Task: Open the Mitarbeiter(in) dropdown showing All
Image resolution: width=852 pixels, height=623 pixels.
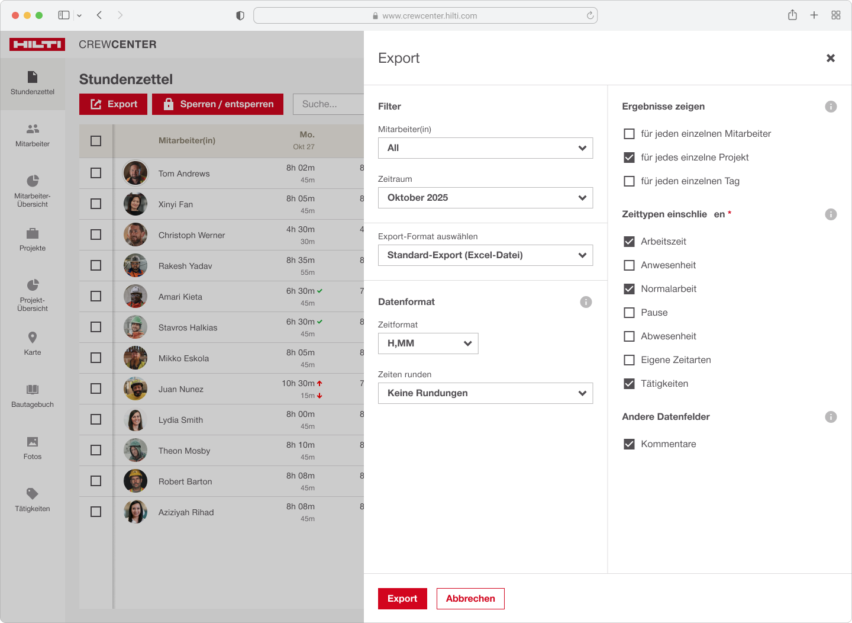Action: click(x=485, y=148)
